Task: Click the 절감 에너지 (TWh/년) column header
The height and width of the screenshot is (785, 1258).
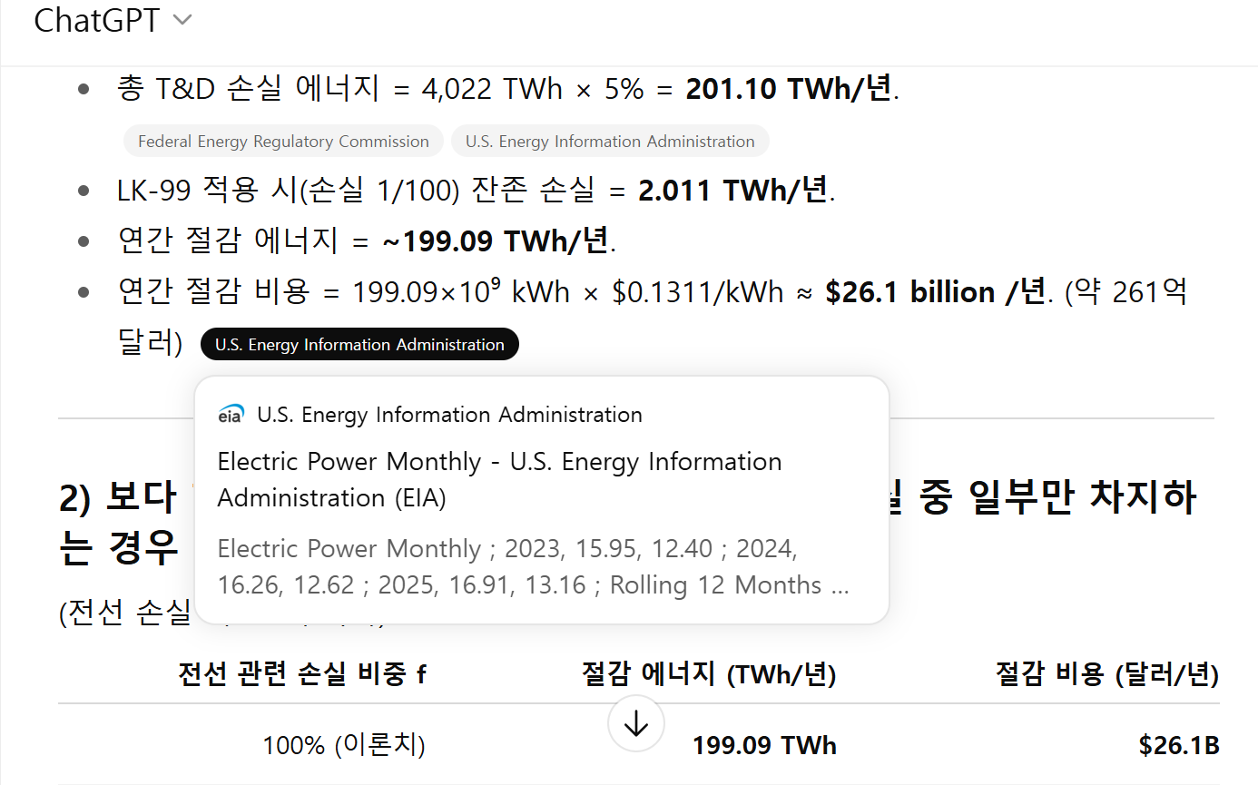Action: click(708, 674)
